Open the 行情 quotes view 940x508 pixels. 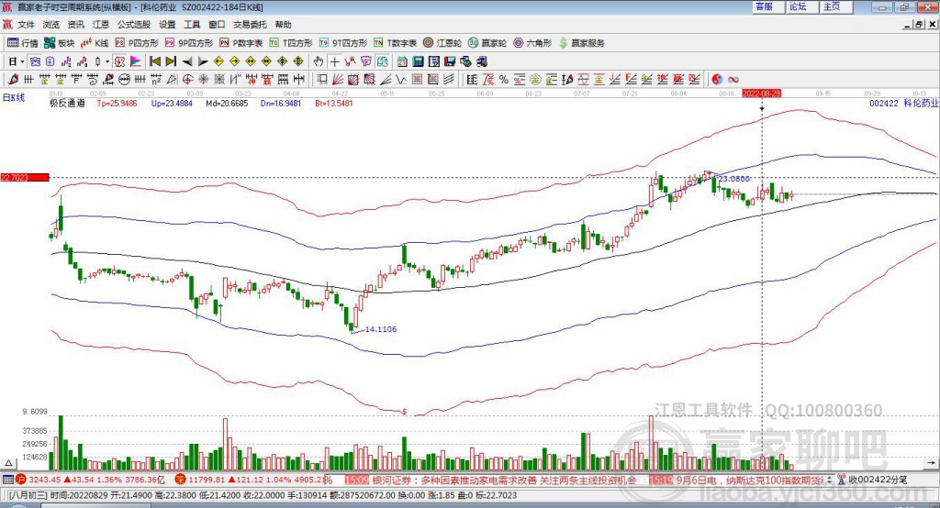click(23, 43)
